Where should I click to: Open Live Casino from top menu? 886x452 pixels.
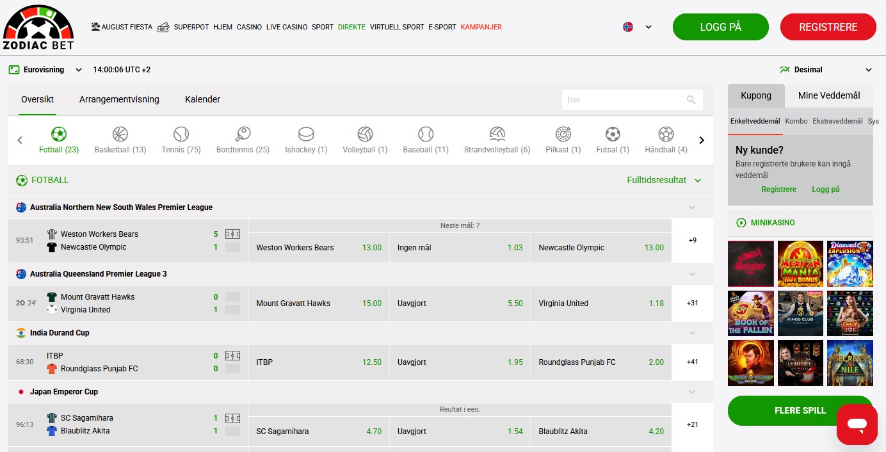tap(287, 27)
